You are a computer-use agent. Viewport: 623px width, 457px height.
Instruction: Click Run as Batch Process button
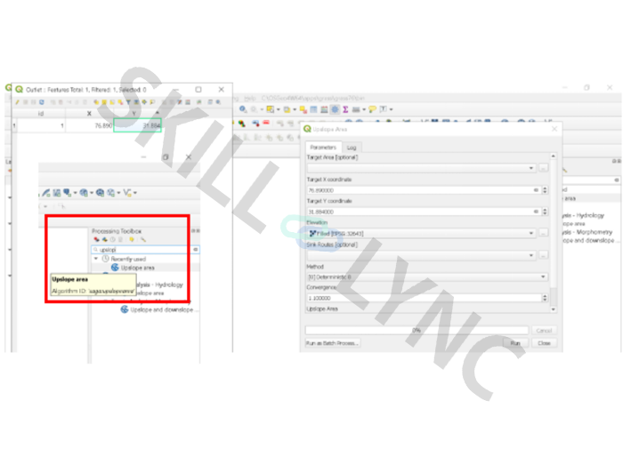[x=333, y=343]
